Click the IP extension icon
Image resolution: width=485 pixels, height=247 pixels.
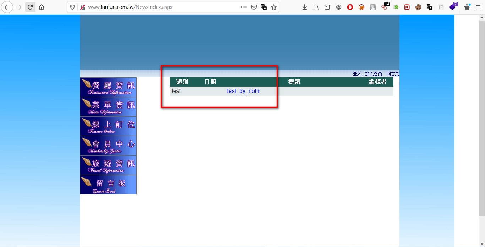[x=441, y=7]
